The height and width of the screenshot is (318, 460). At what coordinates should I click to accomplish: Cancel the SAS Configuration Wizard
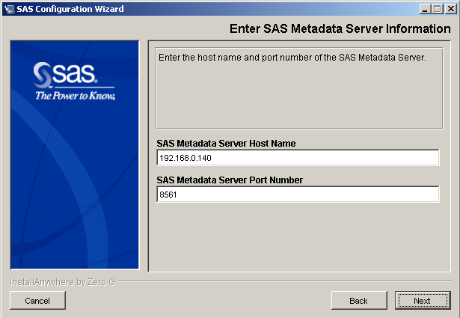pyautogui.click(x=37, y=300)
